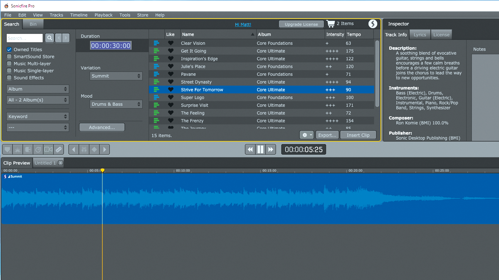Image resolution: width=499 pixels, height=280 pixels.
Task: Open the All - 2 Album(s) dropdown
Action: tap(38, 100)
